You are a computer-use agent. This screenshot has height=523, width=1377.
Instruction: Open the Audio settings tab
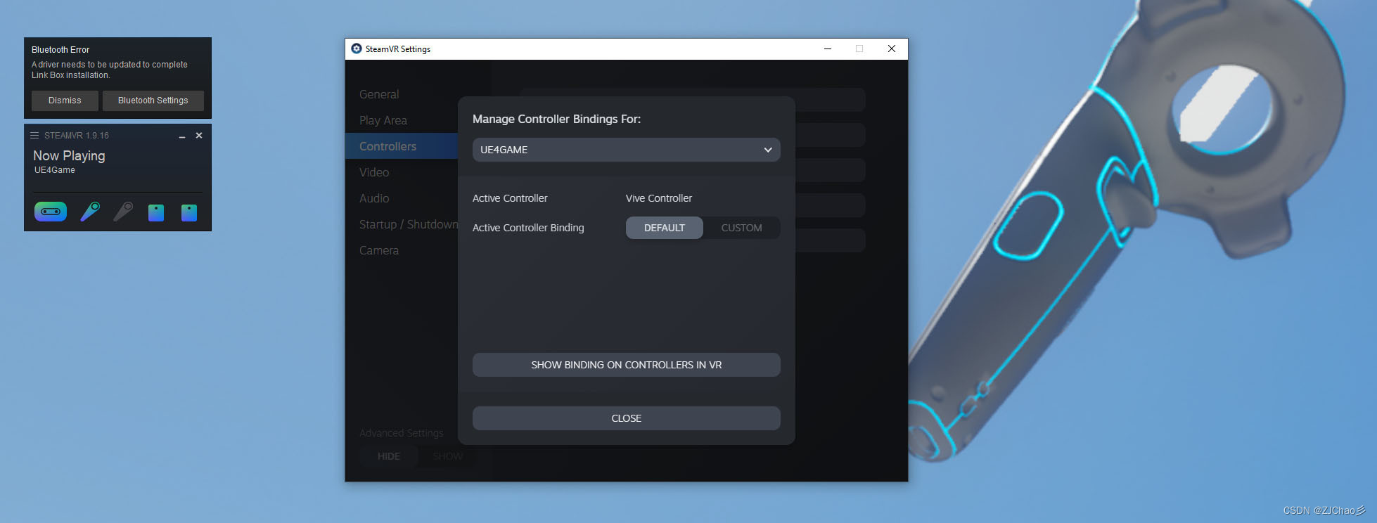tap(374, 198)
